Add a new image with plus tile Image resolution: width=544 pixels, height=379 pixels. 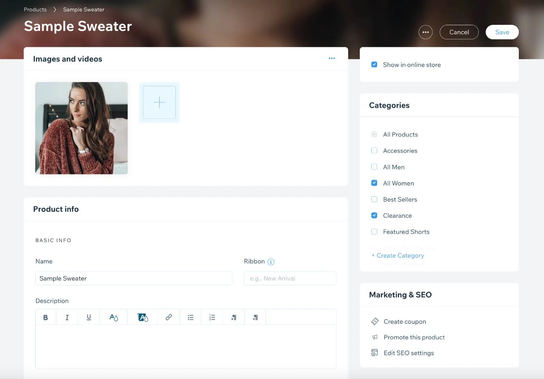click(159, 102)
